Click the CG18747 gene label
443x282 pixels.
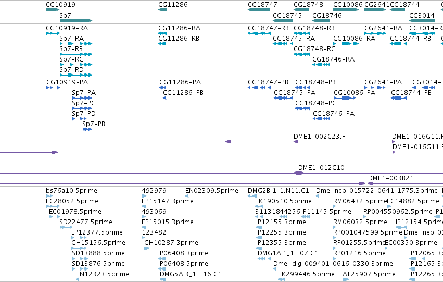(262, 5)
